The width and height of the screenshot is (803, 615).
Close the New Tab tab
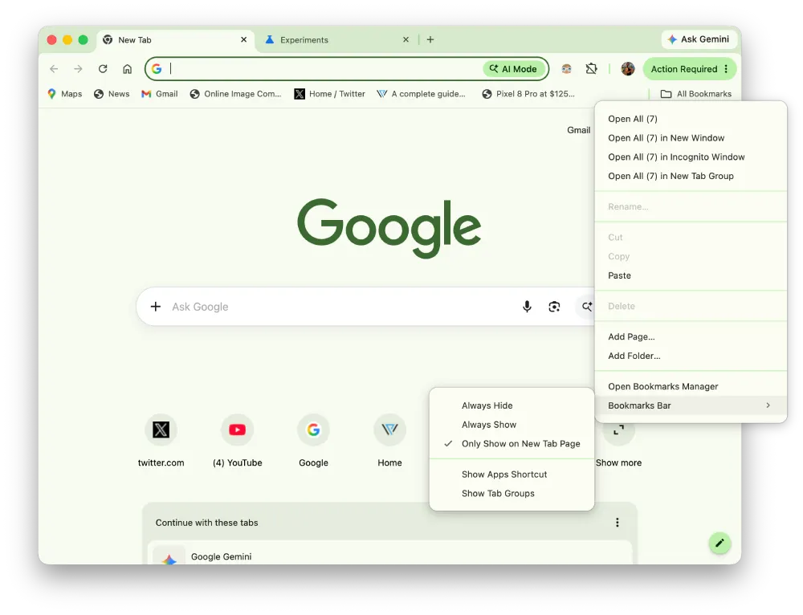(x=244, y=39)
